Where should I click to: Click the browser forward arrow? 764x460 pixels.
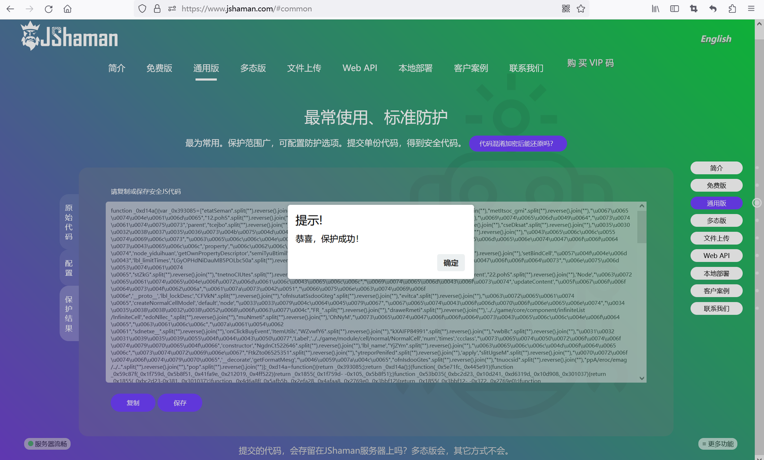click(29, 9)
